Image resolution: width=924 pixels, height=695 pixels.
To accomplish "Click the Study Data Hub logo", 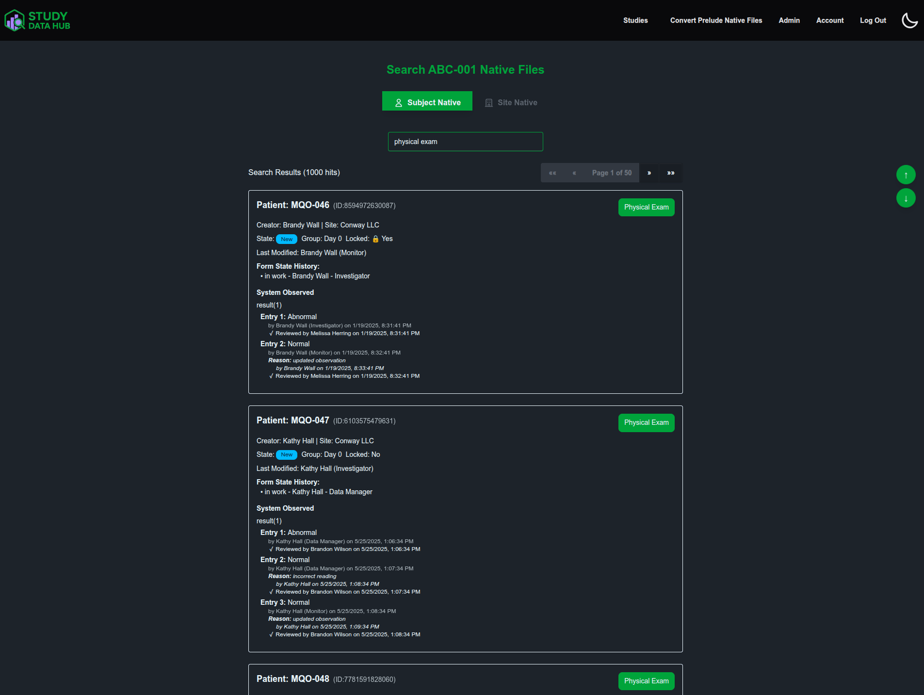I will [x=36, y=20].
